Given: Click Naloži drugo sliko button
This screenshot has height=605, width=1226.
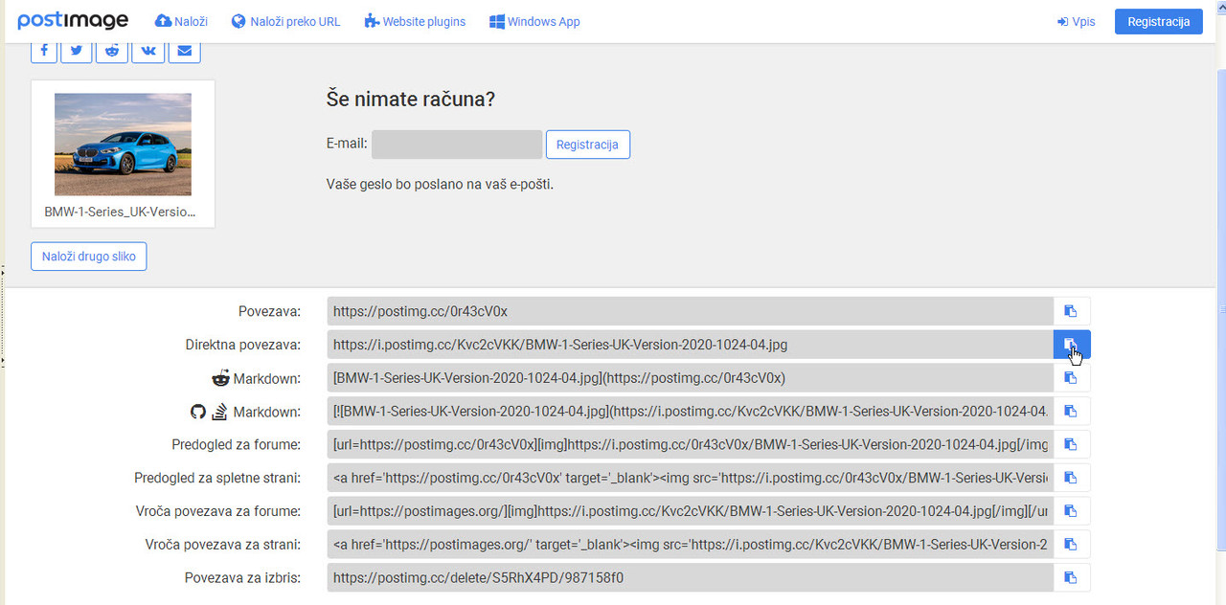Looking at the screenshot, I should [x=89, y=257].
